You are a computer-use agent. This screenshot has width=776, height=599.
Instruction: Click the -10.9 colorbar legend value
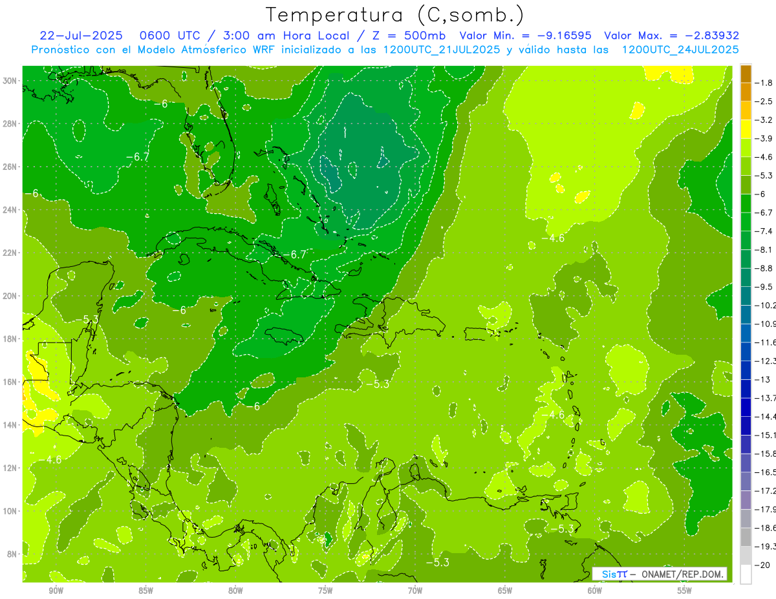click(766, 324)
